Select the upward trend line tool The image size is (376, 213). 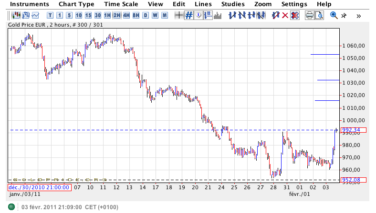click(232, 16)
